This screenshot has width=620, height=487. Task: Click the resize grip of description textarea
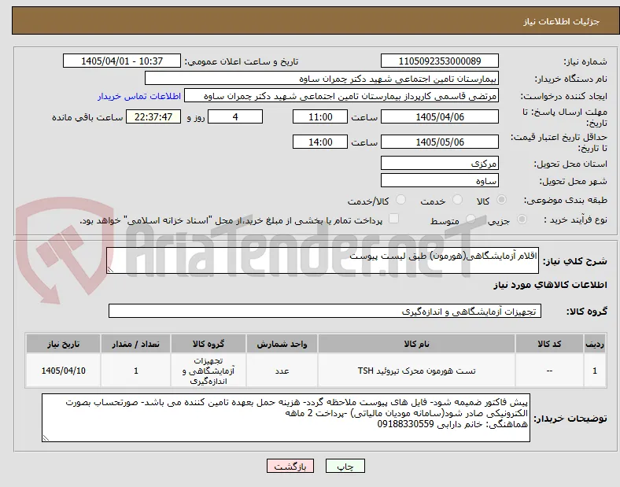coord(110,270)
